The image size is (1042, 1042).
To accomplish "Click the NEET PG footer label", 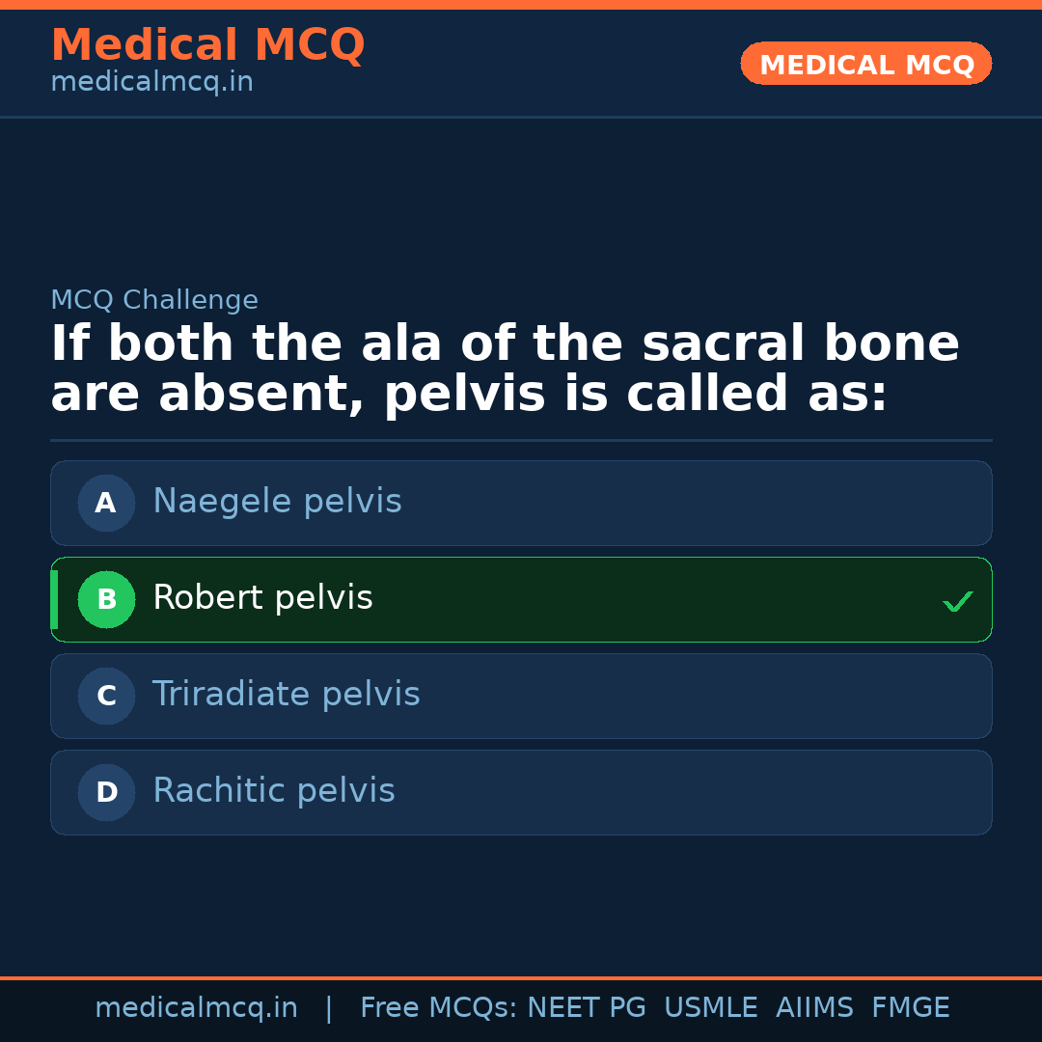I will pyautogui.click(x=586, y=1006).
